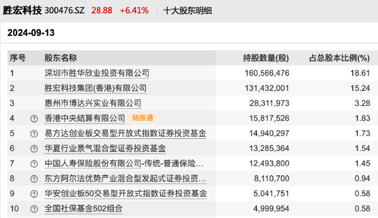Click the question mark icon beside 易方达创业板交易型开放式指数证券投资基金

(34, 134)
